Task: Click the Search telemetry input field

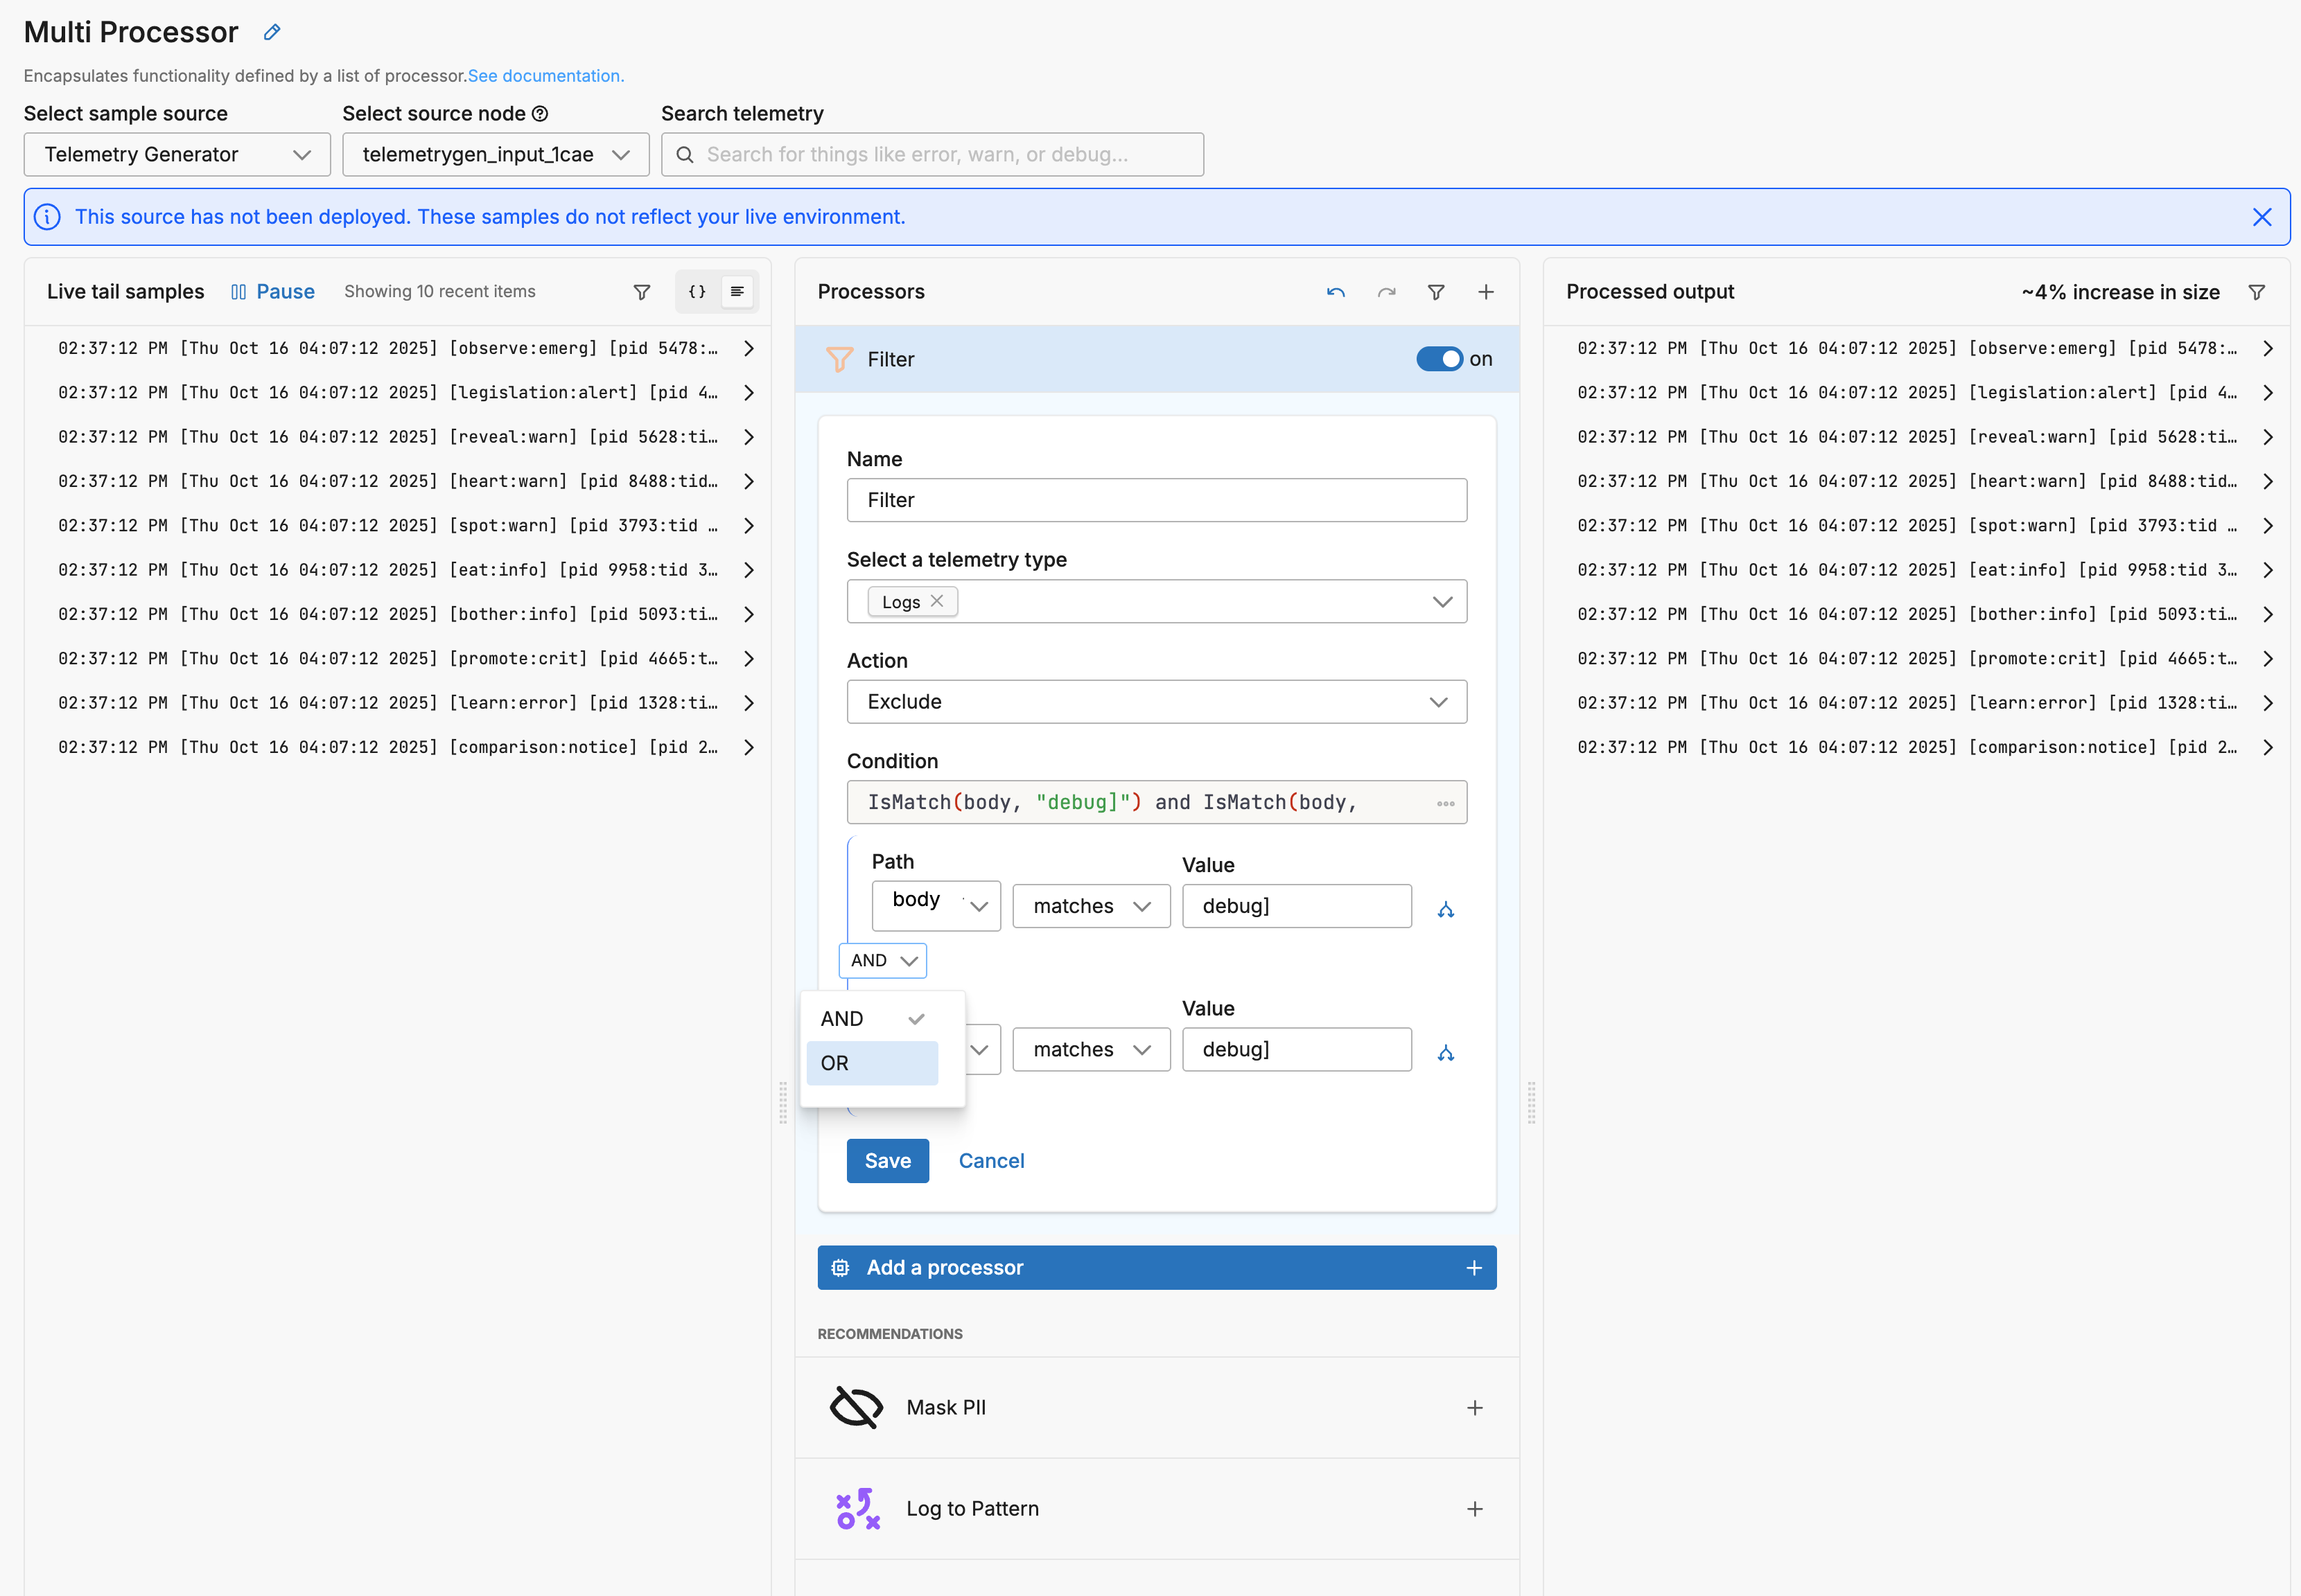Action: [932, 155]
